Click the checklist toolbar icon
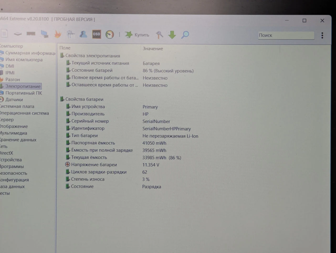Screen dimensions: 336x253 (x=71, y=34)
